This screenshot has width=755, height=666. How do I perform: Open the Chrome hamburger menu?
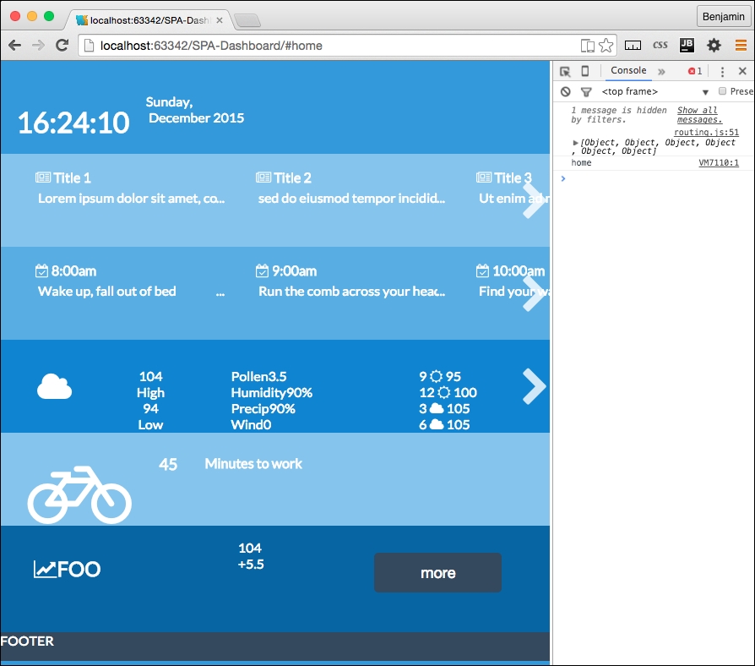point(741,46)
